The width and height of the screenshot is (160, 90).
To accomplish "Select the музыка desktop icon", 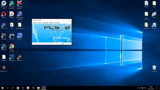I will click(146, 4).
